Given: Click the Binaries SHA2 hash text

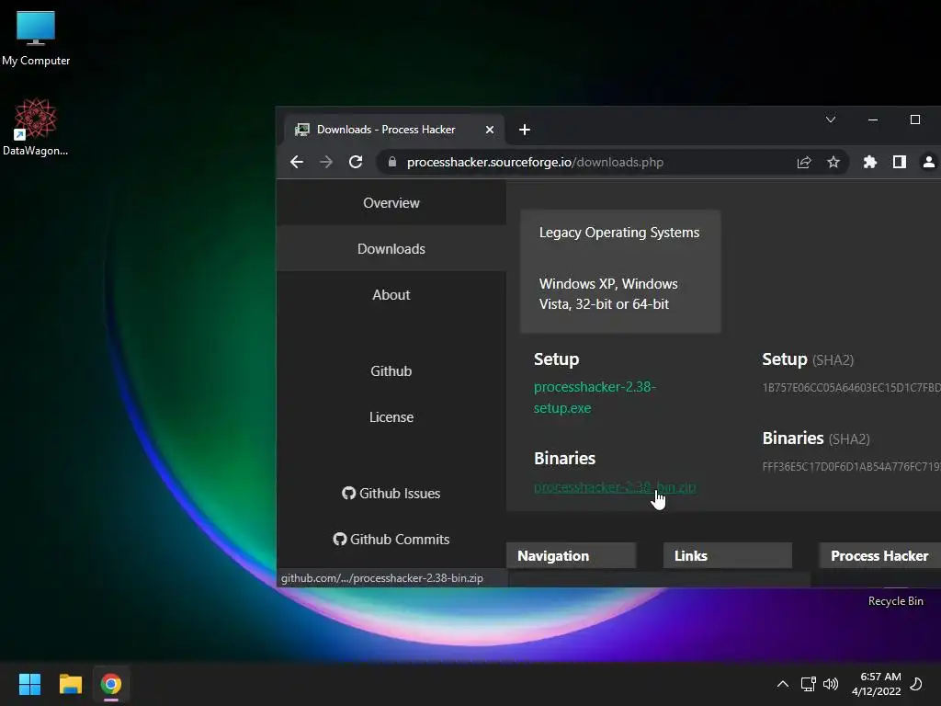Looking at the screenshot, I should pyautogui.click(x=851, y=466).
